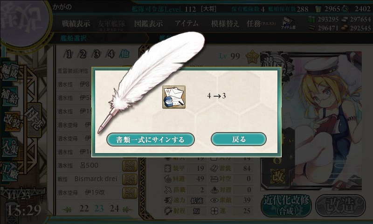Open the 改装 refit sidebar icon
Screen dimensions: 373x224
point(11,121)
